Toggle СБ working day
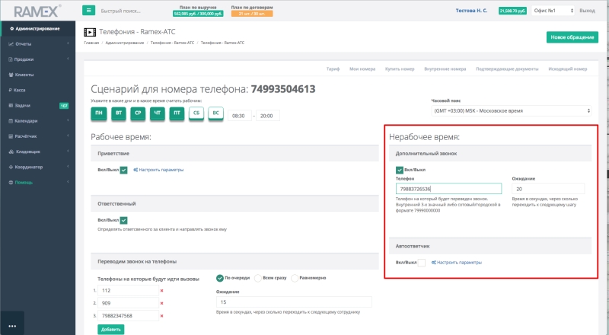The width and height of the screenshot is (609, 335). pyautogui.click(x=196, y=113)
